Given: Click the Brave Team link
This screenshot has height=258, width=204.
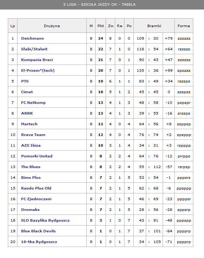Looking at the screenshot, I should click(33, 135).
